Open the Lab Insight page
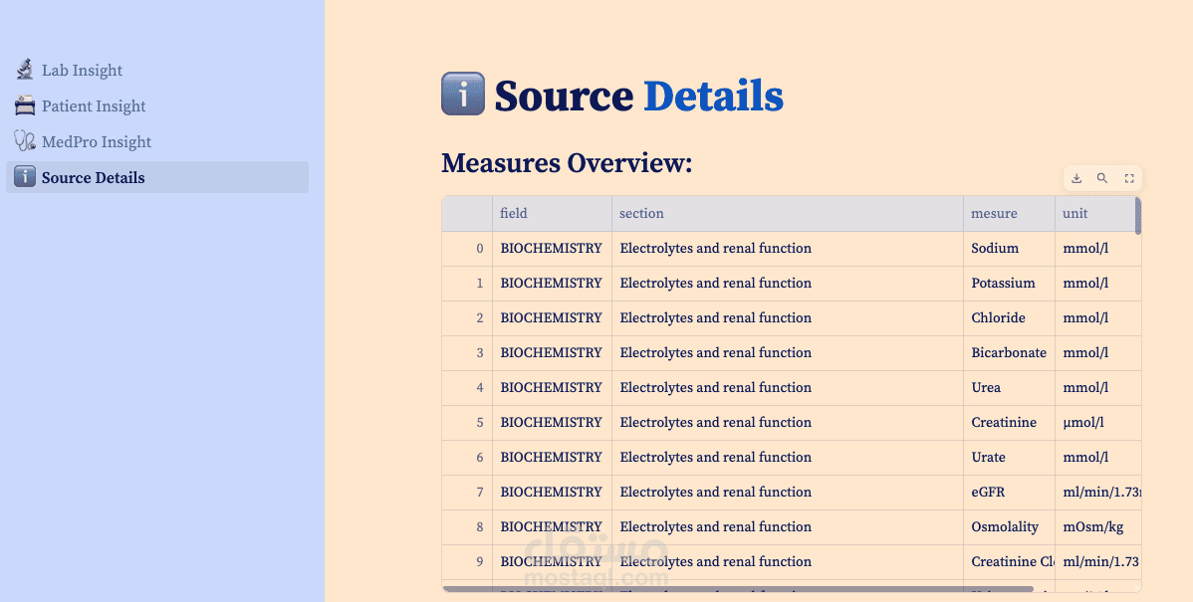 tap(82, 70)
